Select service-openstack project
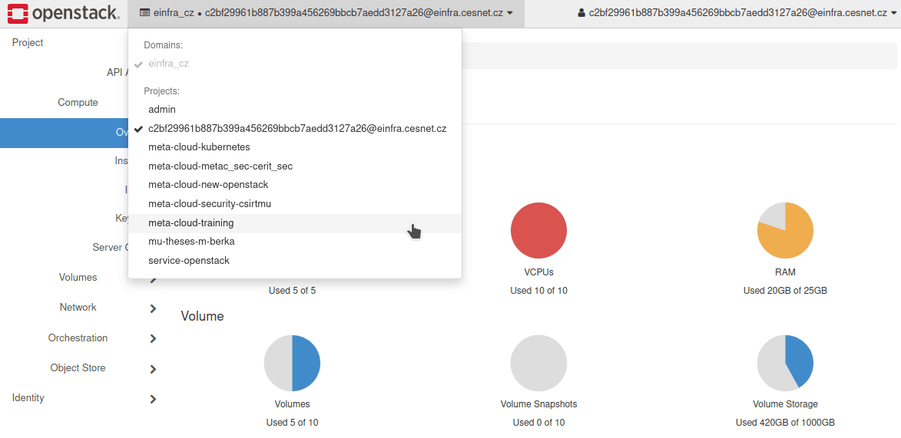The height and width of the screenshot is (438, 901). click(189, 261)
